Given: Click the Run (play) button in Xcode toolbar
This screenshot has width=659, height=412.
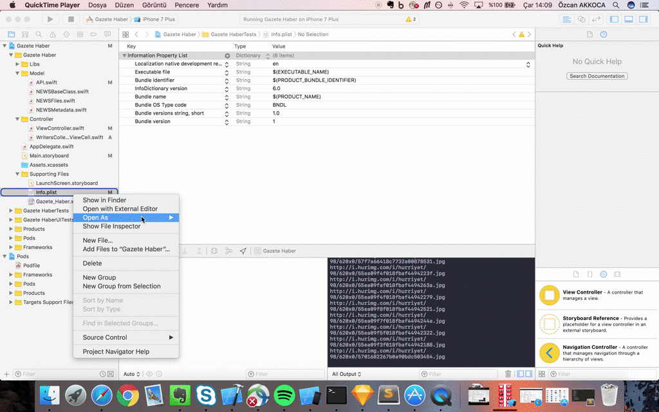Looking at the screenshot, I should pyautogui.click(x=50, y=19).
